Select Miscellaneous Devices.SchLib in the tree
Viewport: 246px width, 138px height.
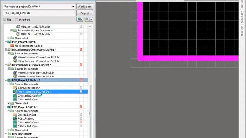pos(36,76)
